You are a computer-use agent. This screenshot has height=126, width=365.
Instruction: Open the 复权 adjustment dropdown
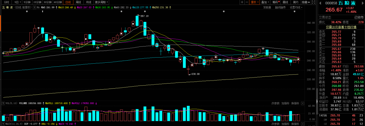[254, 2]
